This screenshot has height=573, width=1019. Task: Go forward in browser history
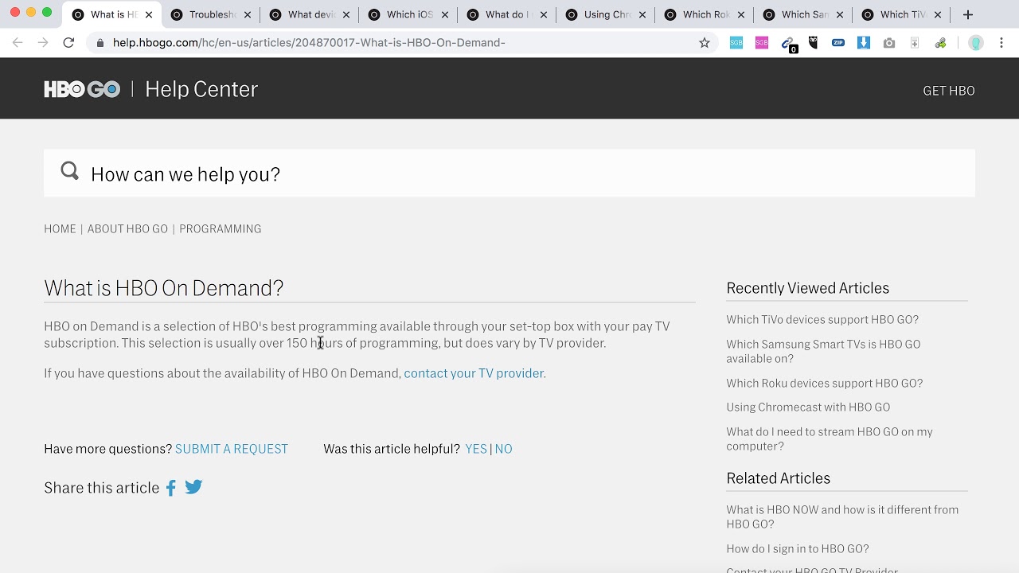tap(43, 43)
